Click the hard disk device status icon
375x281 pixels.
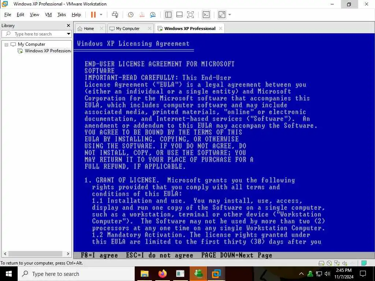pos(322,263)
